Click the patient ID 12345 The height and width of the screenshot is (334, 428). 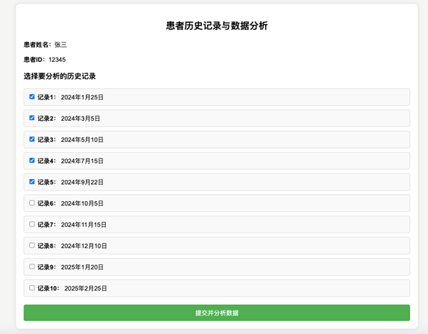[x=57, y=60]
